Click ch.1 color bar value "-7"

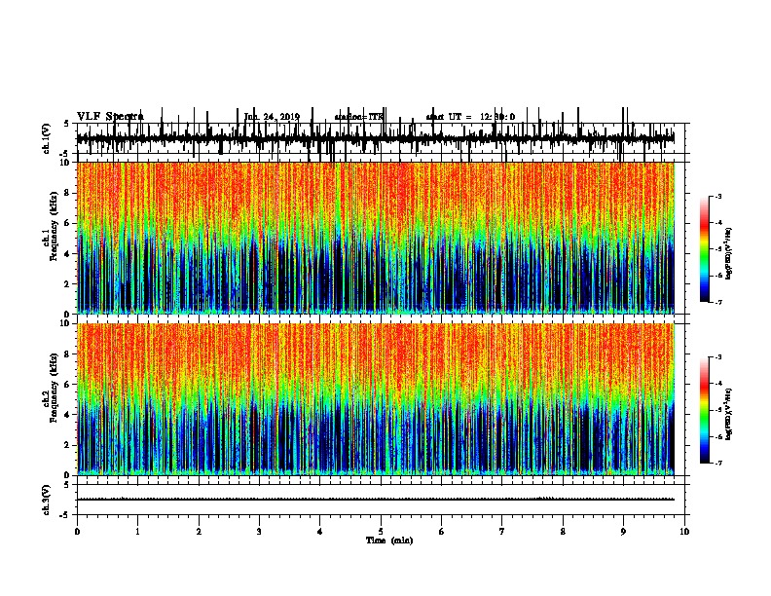(x=718, y=302)
